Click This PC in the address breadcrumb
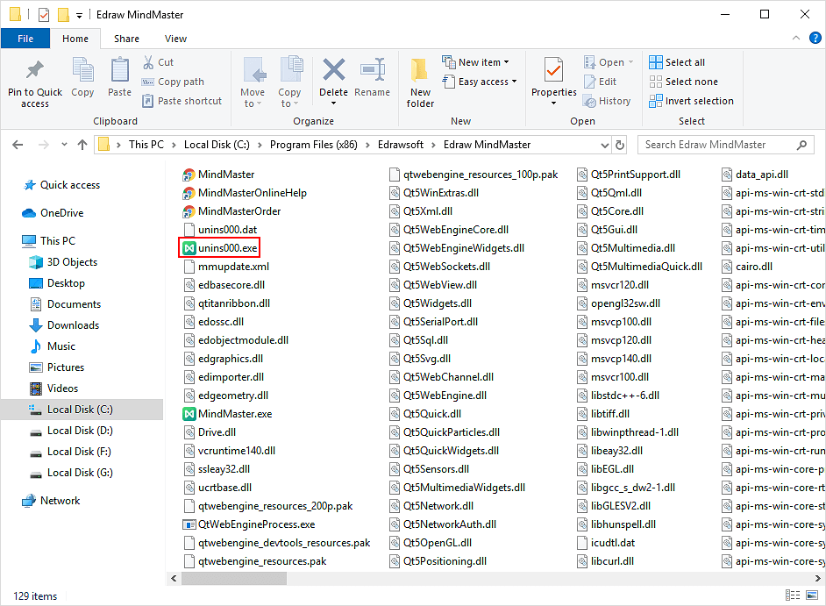The width and height of the screenshot is (826, 606). click(146, 145)
